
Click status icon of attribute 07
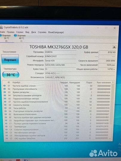point(5,102)
